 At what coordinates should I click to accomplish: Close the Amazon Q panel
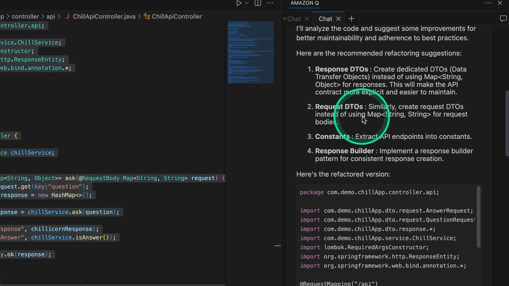click(500, 3)
